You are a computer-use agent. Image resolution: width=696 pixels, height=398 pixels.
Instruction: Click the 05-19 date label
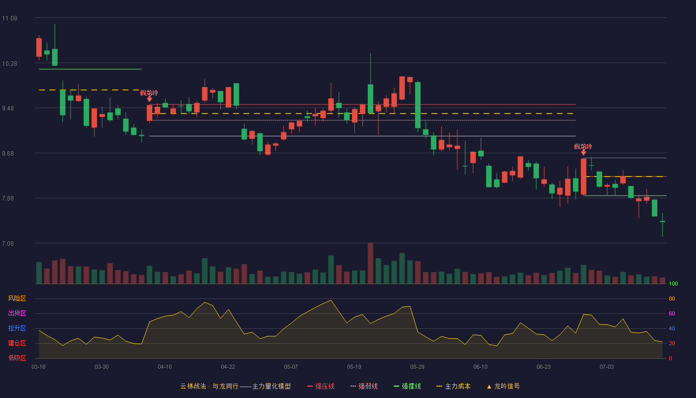pyautogui.click(x=354, y=367)
